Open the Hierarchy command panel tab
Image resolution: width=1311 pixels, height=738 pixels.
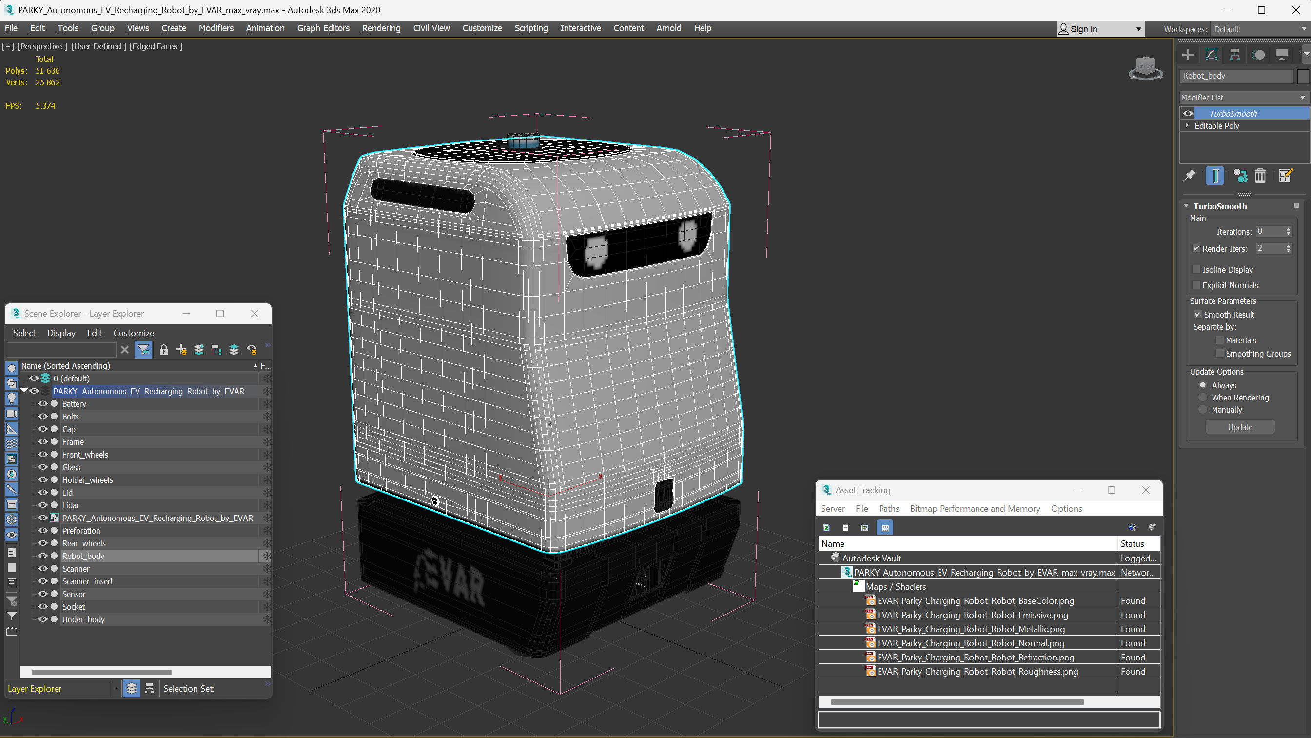(x=1234, y=55)
